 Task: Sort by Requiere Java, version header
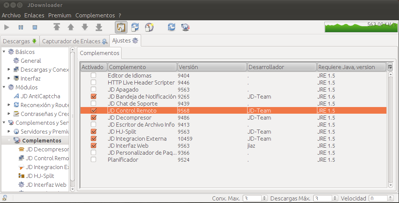click(352, 67)
